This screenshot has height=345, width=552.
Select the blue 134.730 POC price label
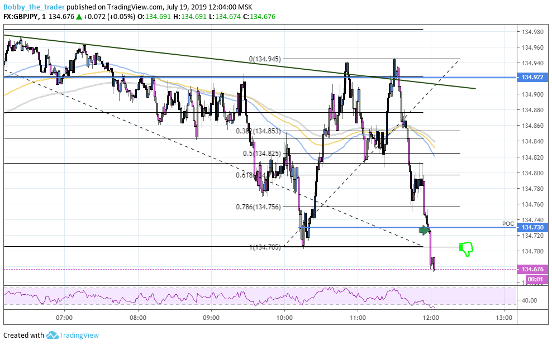[532, 228]
